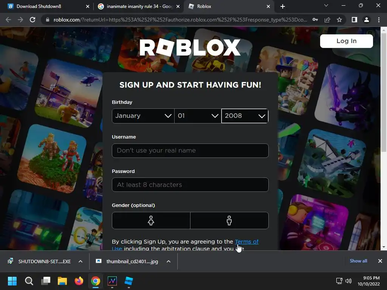The width and height of the screenshot is (387, 290).
Task: Bookmark this page with the star
Action: click(339, 20)
